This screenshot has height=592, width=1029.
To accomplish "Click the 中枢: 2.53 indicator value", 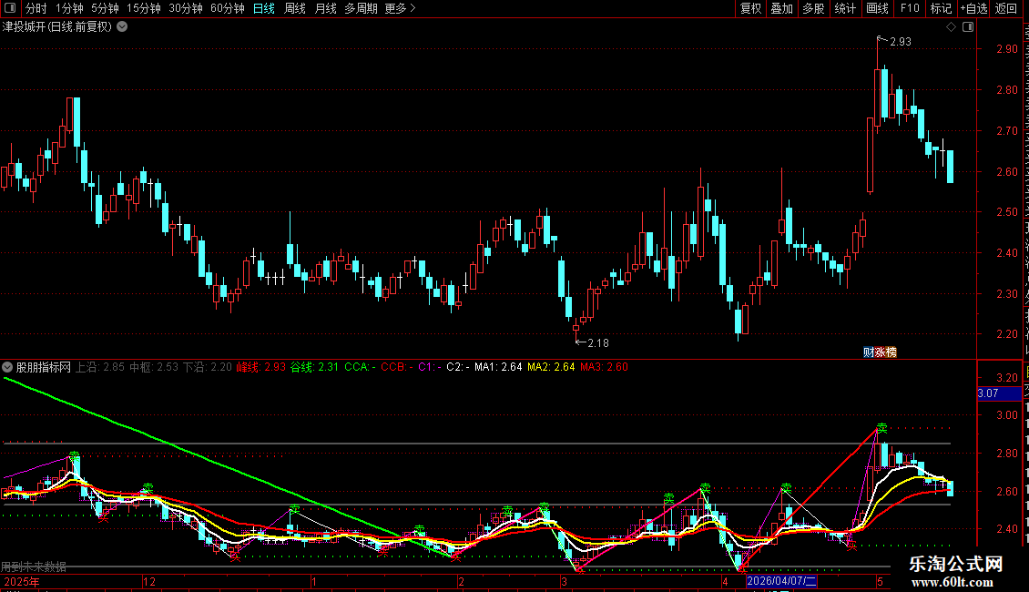I will pyautogui.click(x=154, y=367).
